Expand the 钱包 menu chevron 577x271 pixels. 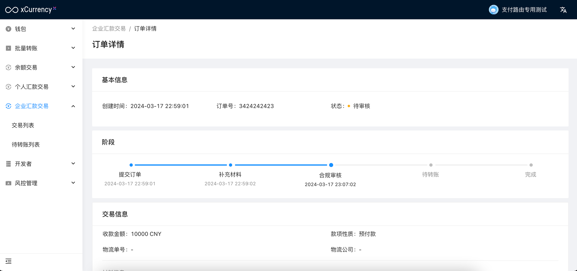click(73, 29)
